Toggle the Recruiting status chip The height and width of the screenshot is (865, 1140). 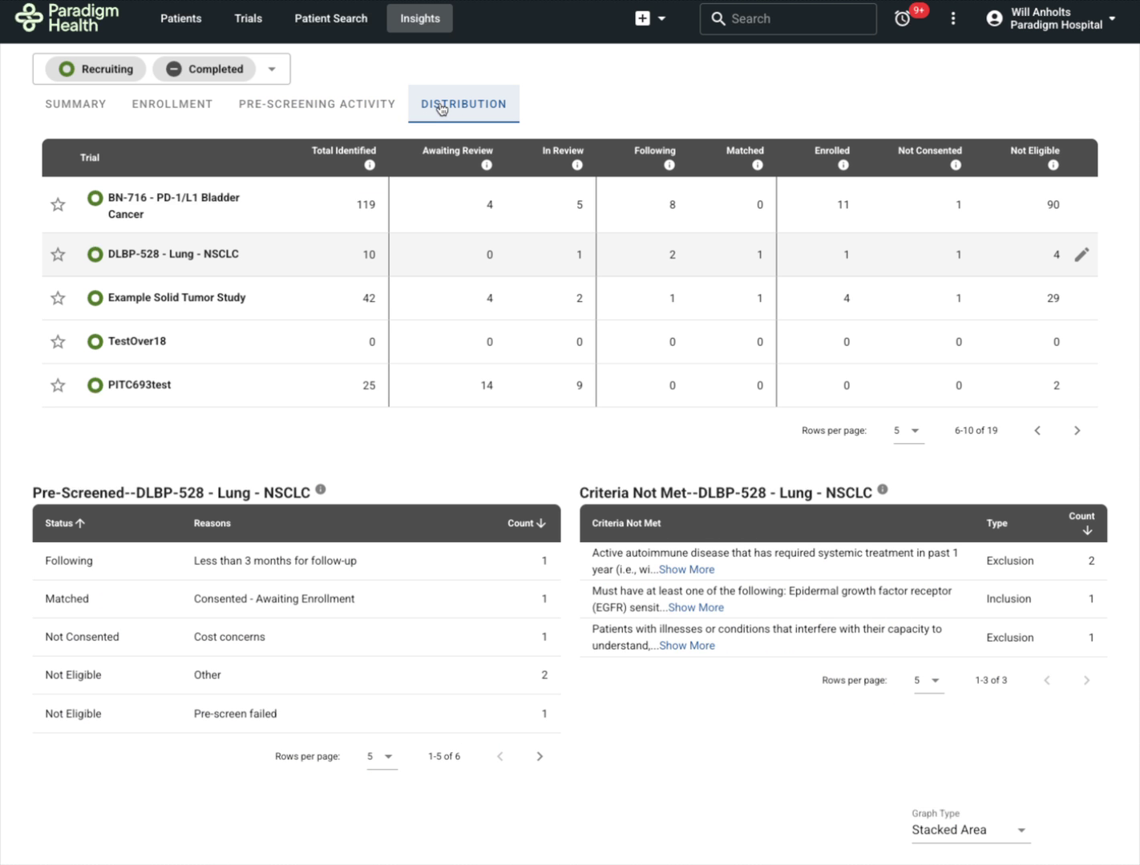[x=96, y=69]
